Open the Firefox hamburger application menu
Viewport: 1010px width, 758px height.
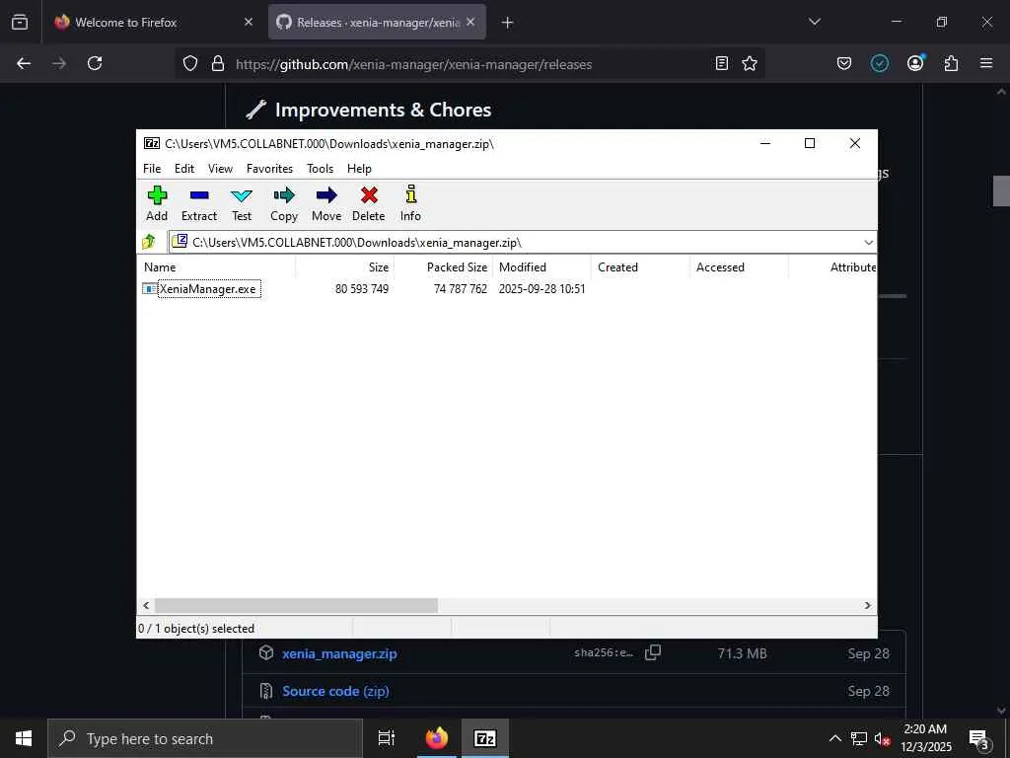(x=986, y=63)
